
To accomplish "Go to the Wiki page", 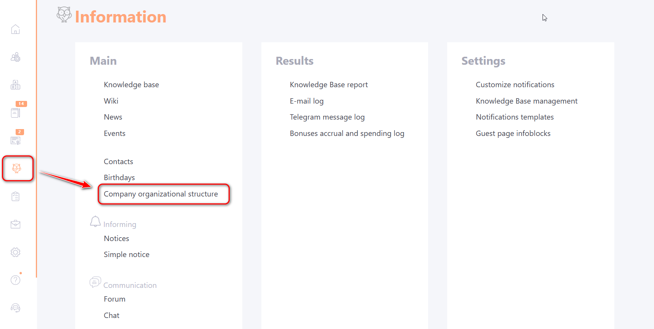I will [111, 101].
